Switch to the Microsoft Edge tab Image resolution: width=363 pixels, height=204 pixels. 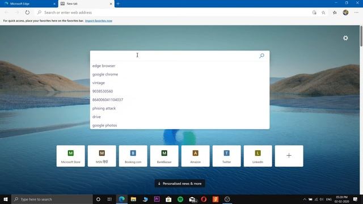point(29,4)
